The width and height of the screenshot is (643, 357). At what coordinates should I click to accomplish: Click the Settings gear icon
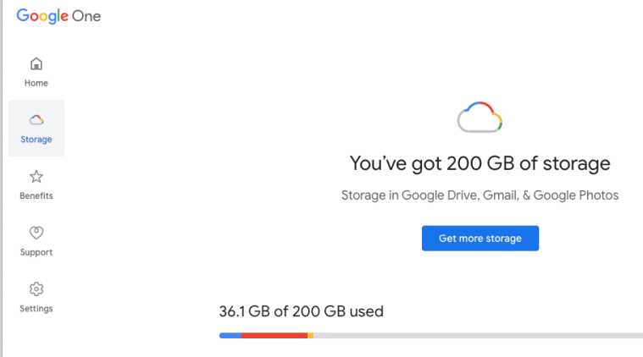[x=36, y=289]
